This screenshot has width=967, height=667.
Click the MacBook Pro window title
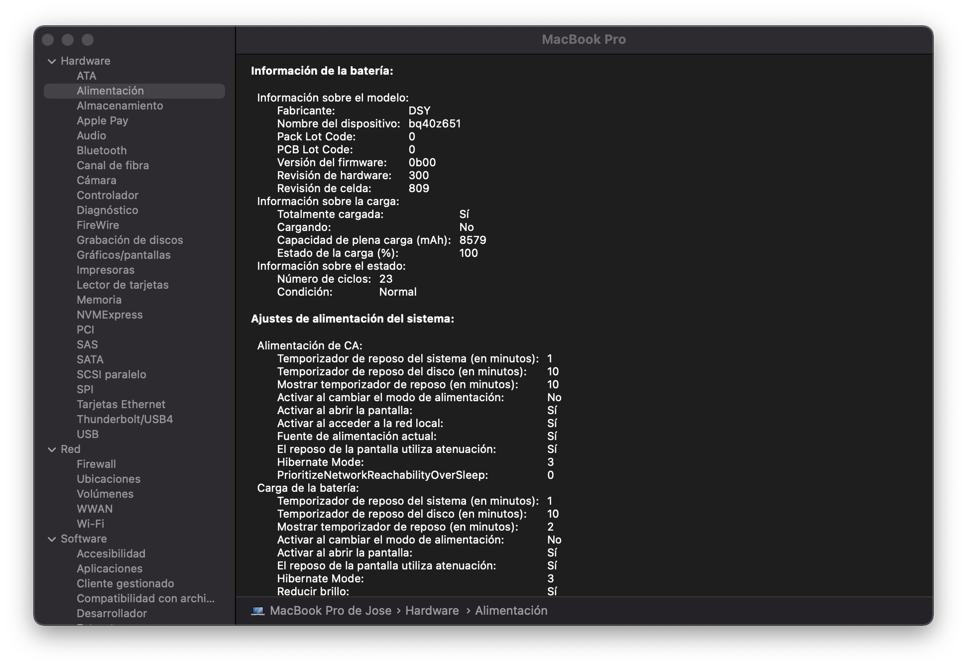click(x=584, y=39)
